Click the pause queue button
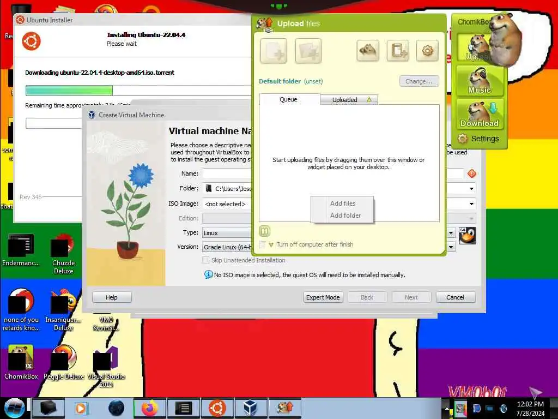The image size is (558, 419). (264, 231)
